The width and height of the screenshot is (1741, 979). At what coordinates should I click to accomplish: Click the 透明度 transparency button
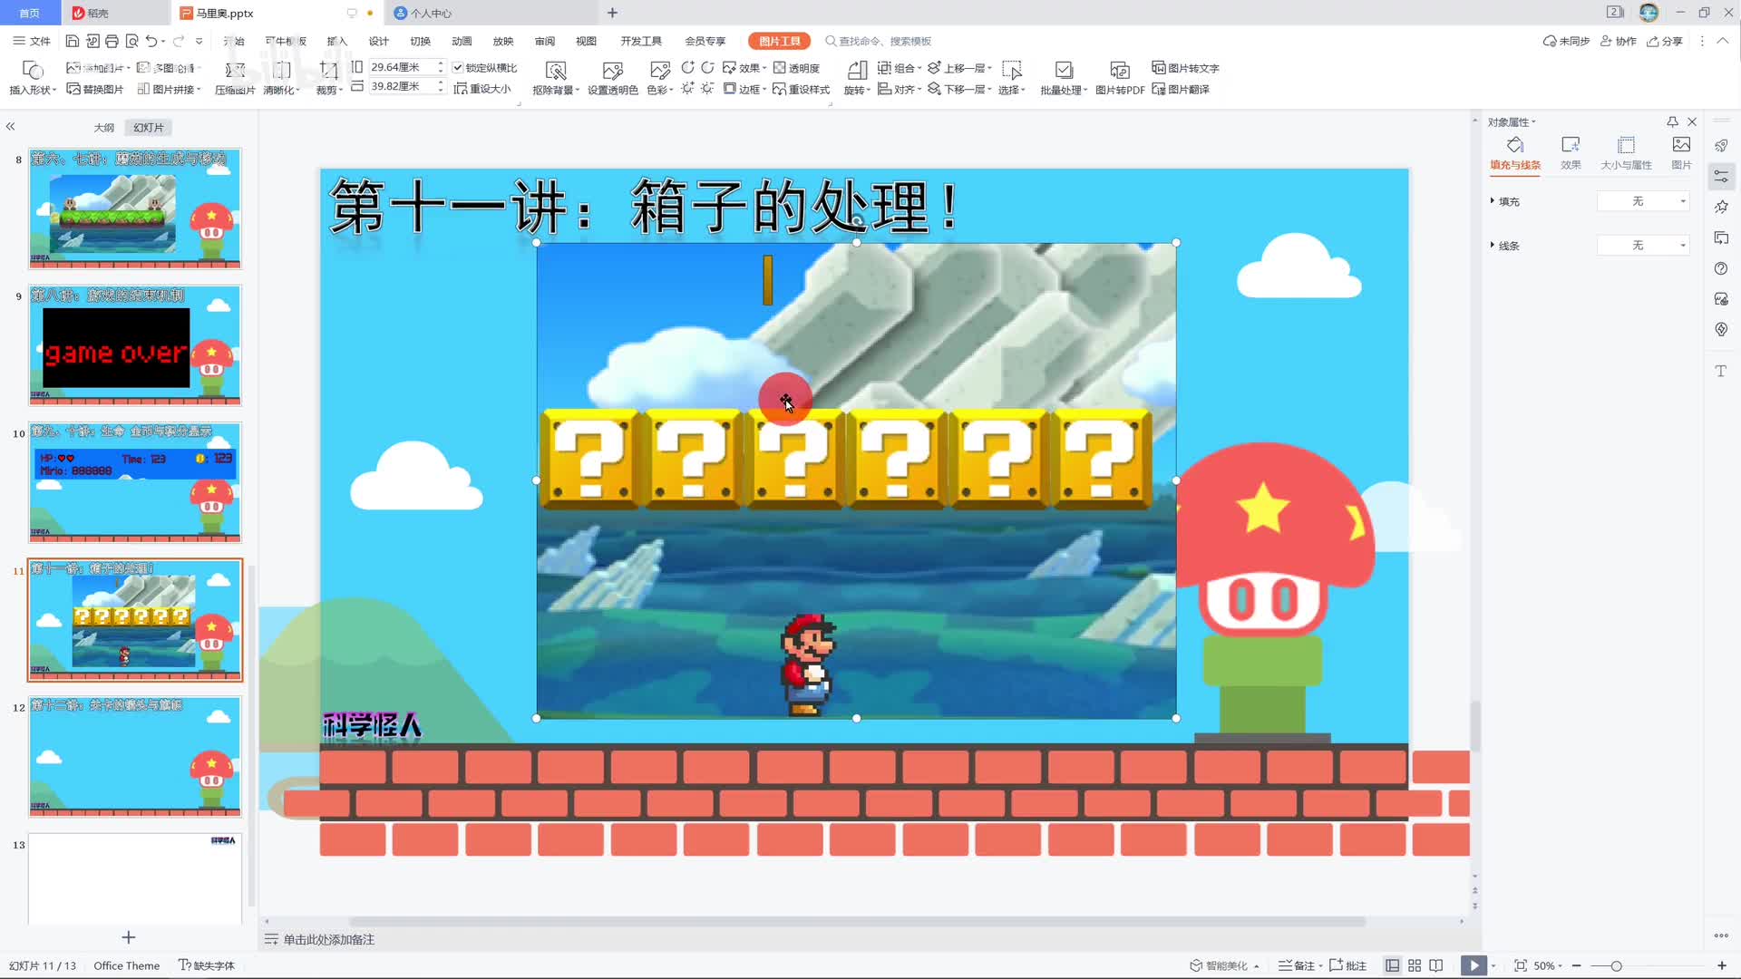tap(796, 68)
